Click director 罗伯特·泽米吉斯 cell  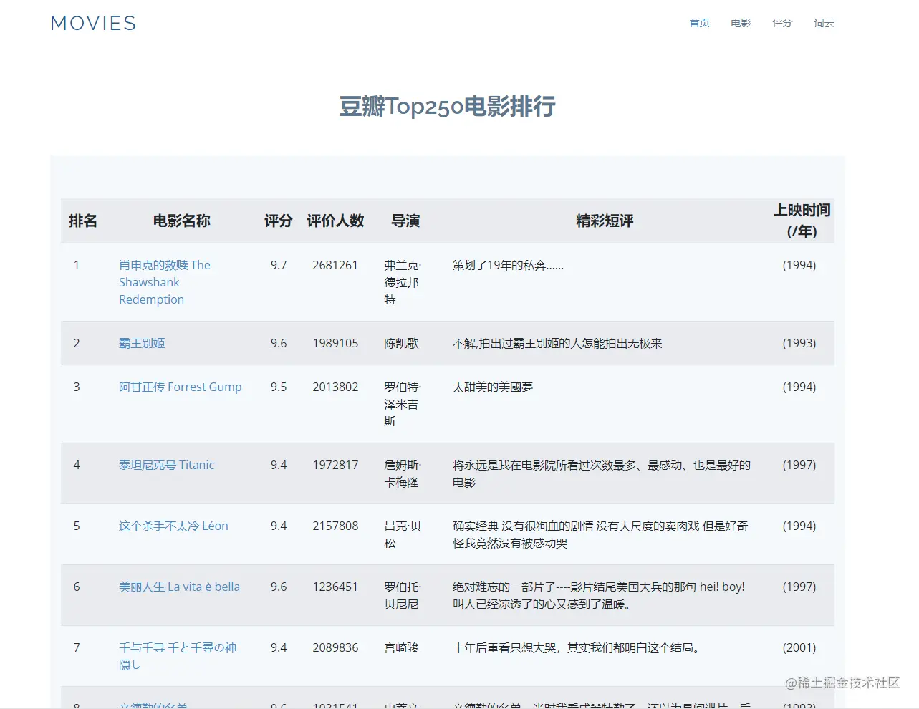[403, 404]
